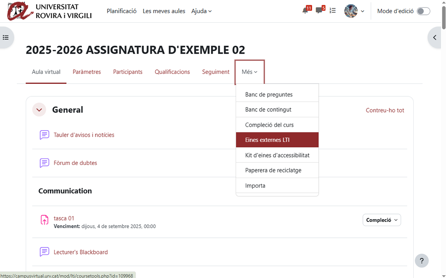446x278 pixels.
Task: Click the checklist icon in top bar
Action: tap(333, 11)
